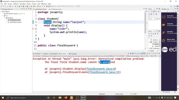Toggle Link with Editor in Package Explorer
179x100 pixels.
tap(24, 9)
